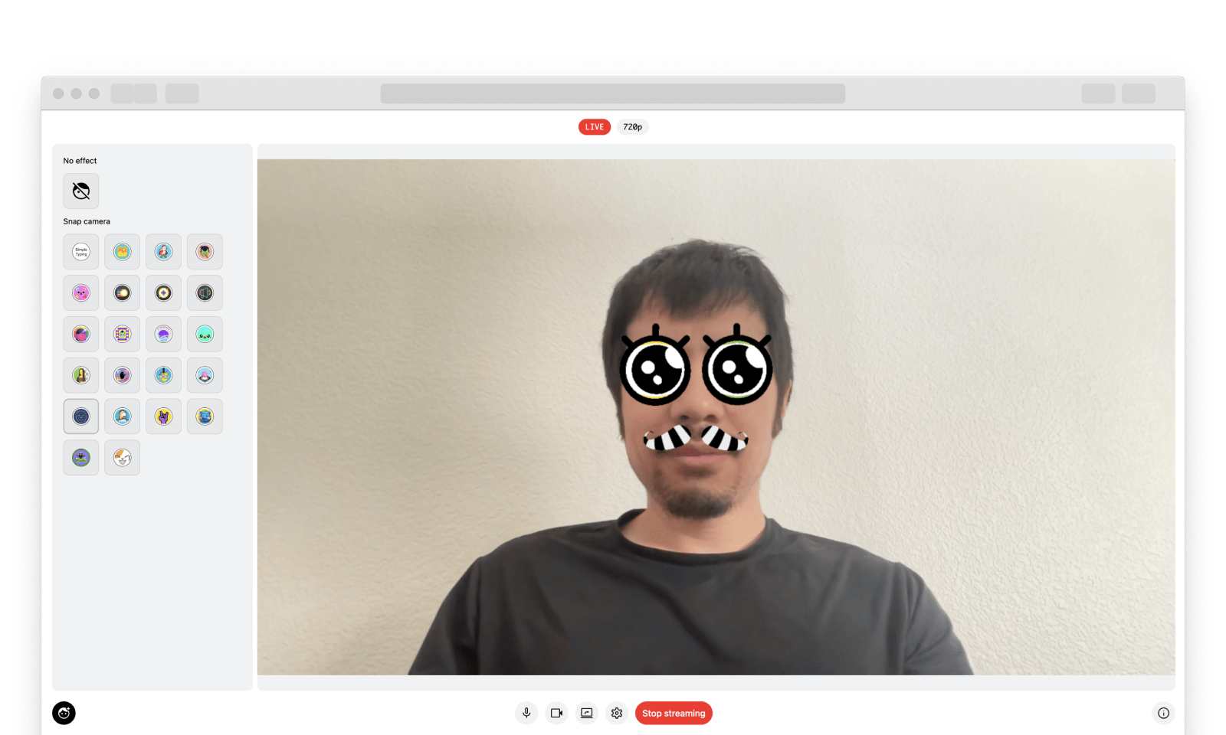Select the Simple Typing effect
The image size is (1226, 735).
coord(80,251)
